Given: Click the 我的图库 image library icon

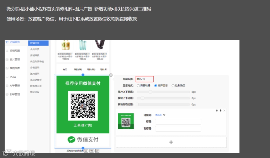Looking at the screenshot, I should pyautogui.click(x=7, y=68).
